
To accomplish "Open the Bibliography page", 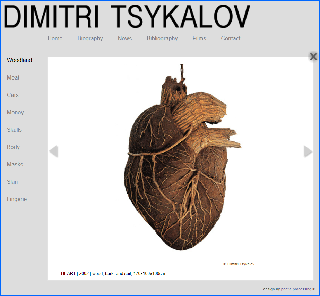I will click(162, 39).
